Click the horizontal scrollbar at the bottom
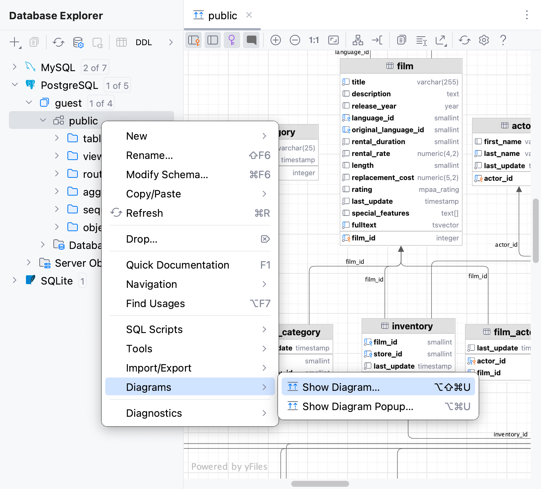This screenshot has width=541, height=489. [x=321, y=483]
